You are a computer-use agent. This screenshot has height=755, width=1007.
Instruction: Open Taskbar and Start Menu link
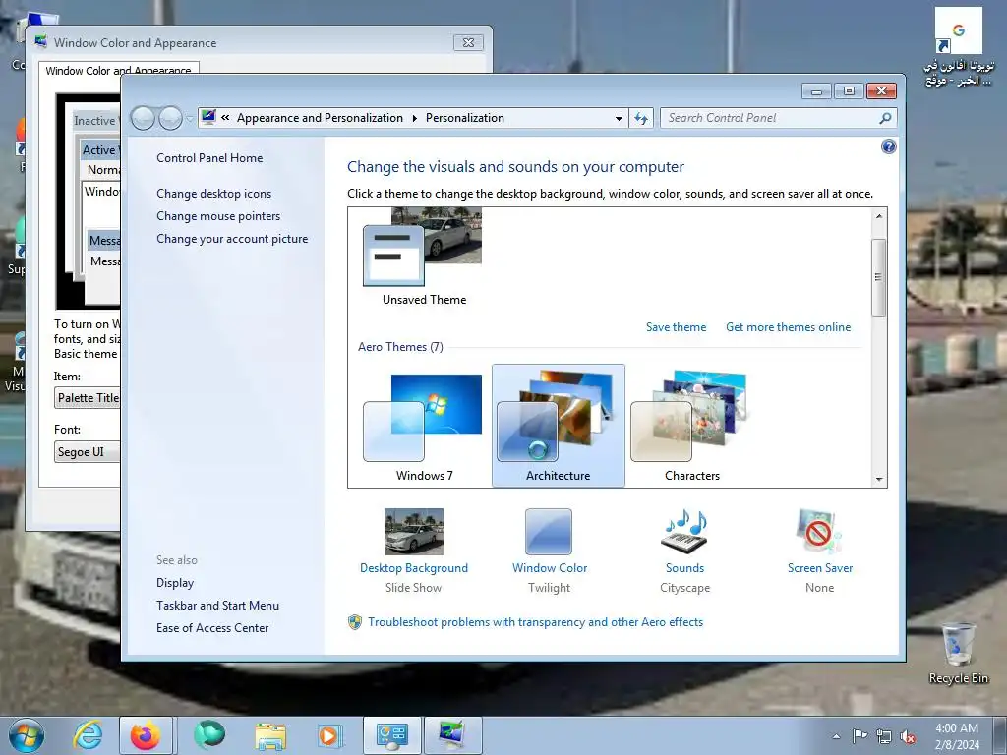coord(217,606)
